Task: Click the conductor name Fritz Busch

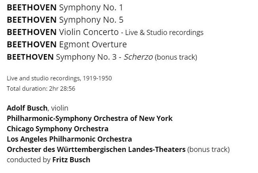Action: click(x=71, y=159)
